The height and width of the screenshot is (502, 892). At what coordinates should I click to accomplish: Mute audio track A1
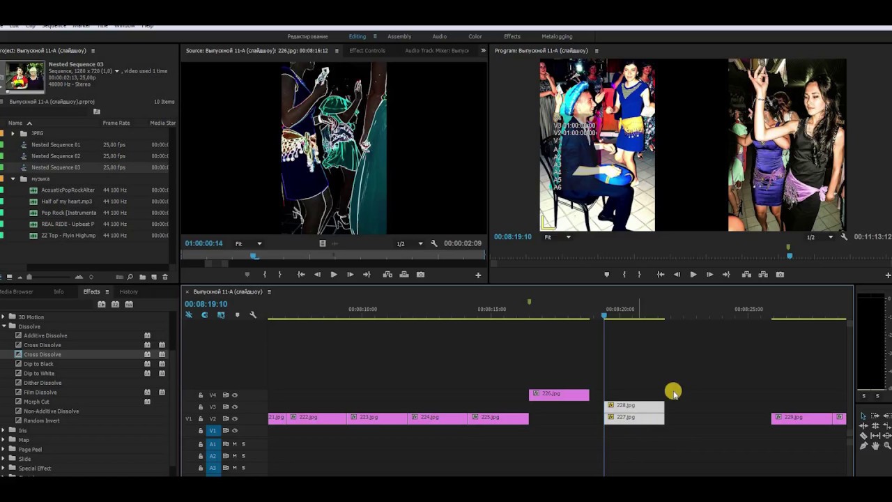[x=234, y=444]
